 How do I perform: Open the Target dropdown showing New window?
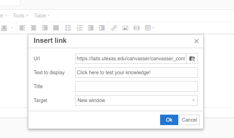click(x=137, y=100)
